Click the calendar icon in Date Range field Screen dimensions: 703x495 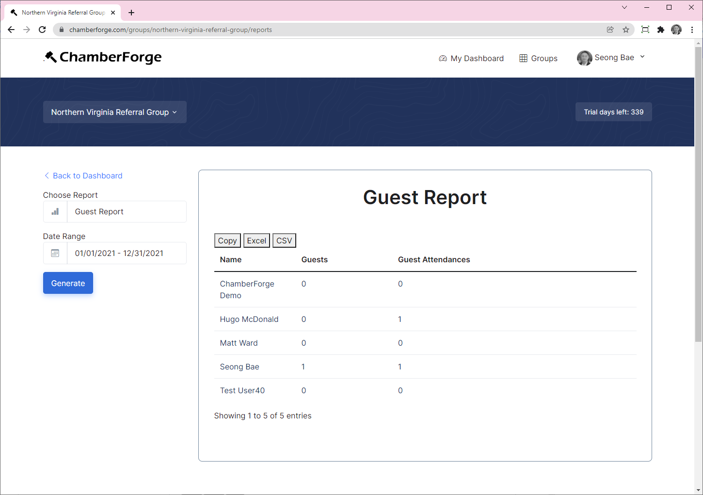[x=54, y=253]
